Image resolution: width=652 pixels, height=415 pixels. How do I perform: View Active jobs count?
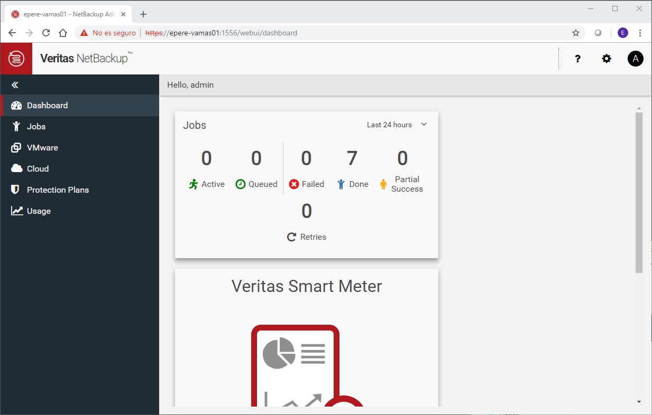click(x=207, y=158)
